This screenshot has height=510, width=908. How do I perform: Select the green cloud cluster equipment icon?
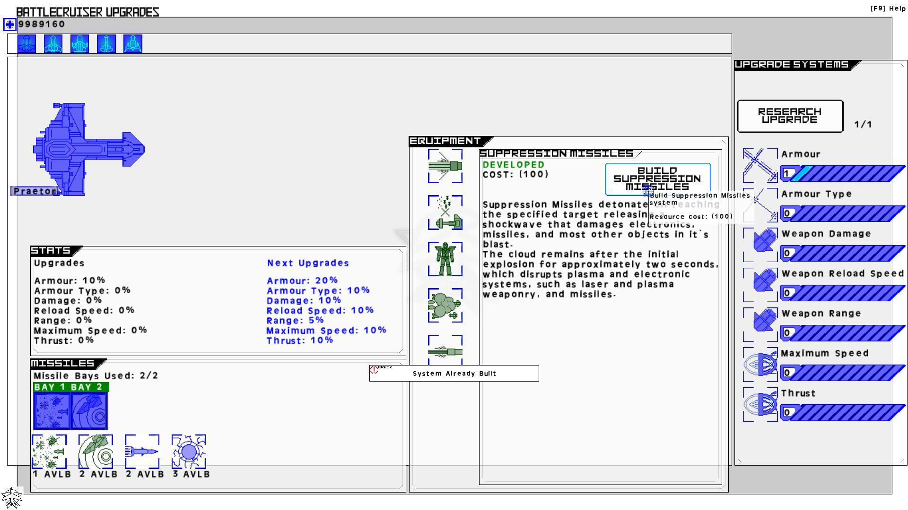pyautogui.click(x=445, y=306)
